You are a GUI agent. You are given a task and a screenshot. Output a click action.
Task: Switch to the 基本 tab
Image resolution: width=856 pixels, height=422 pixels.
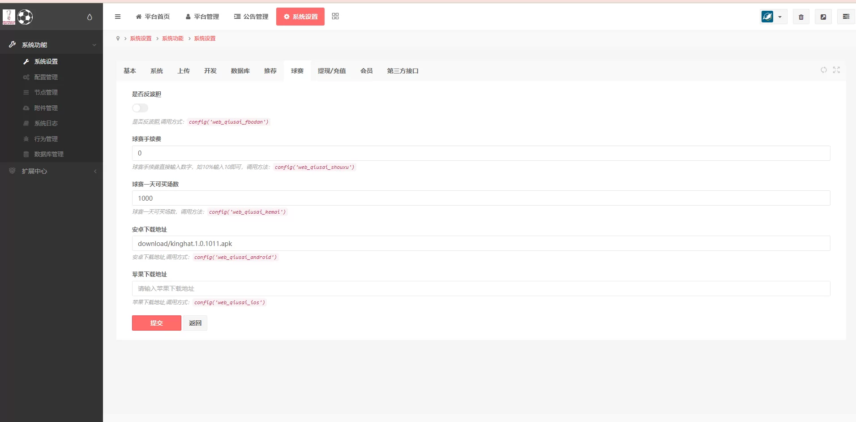130,71
